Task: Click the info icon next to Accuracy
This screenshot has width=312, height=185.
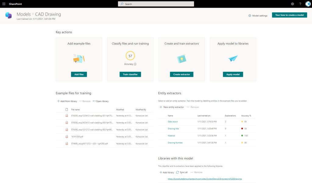Action: 134,64
